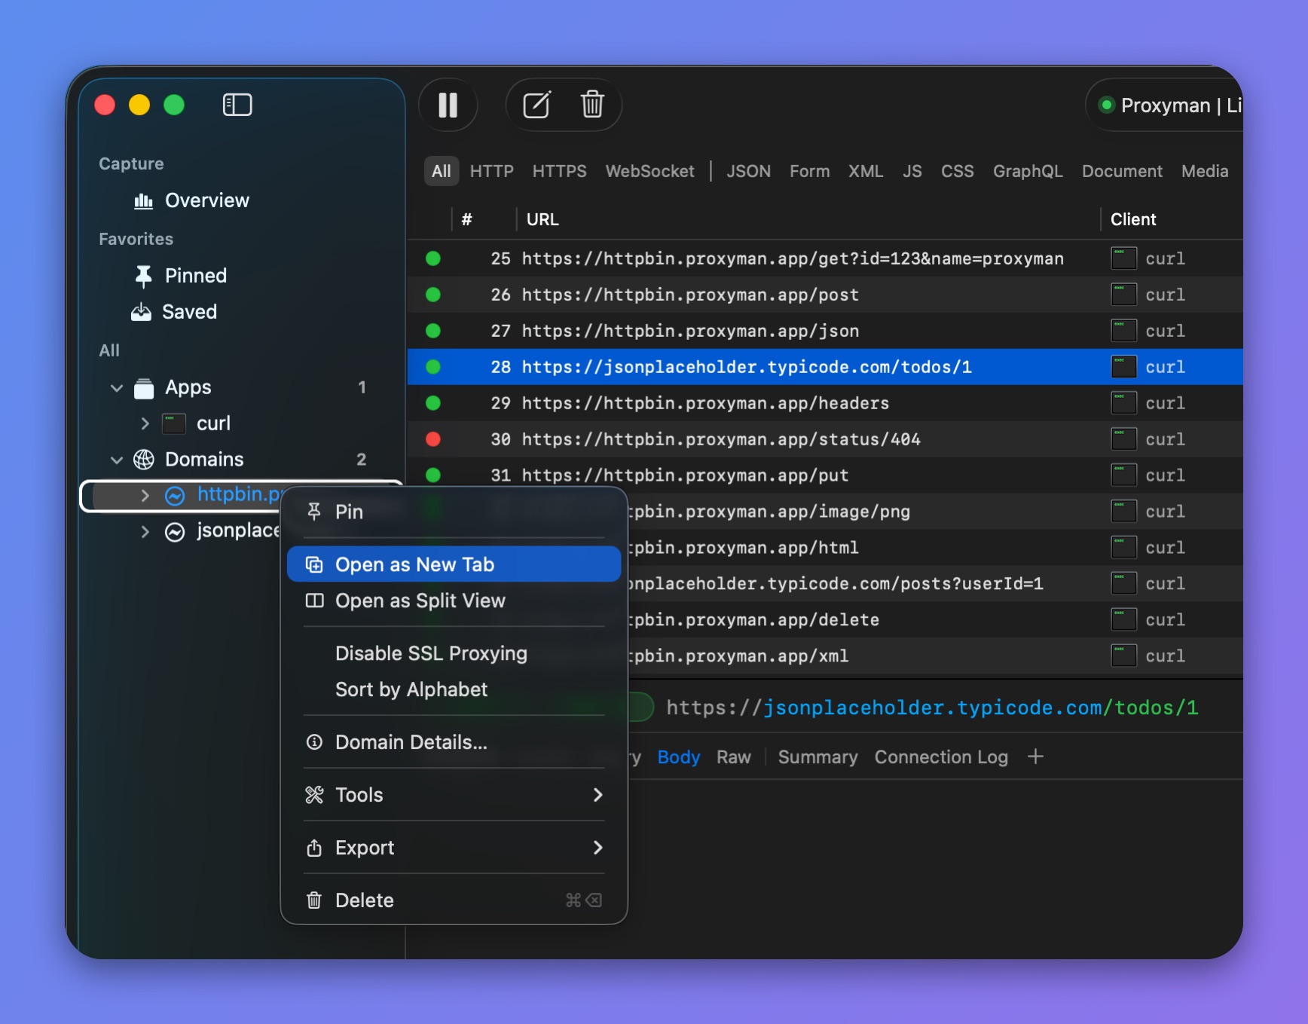Click curl client icon in row 27
Screen dimensions: 1308x1024
tap(1123, 331)
